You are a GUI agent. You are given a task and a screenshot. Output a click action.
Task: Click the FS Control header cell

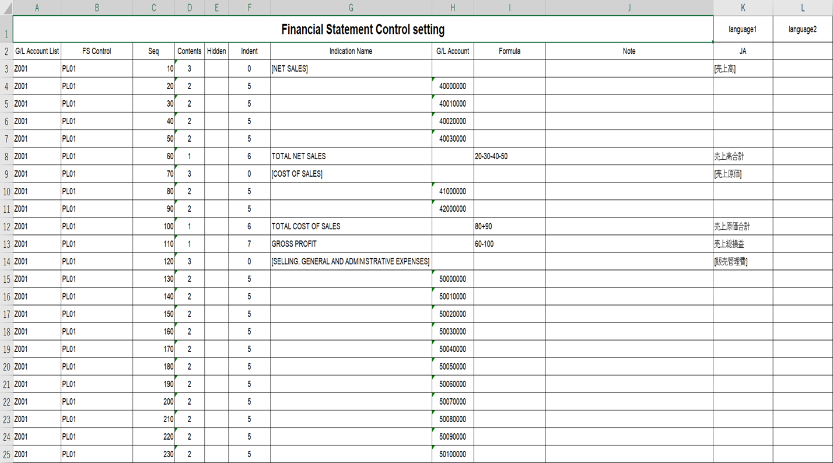pos(97,51)
